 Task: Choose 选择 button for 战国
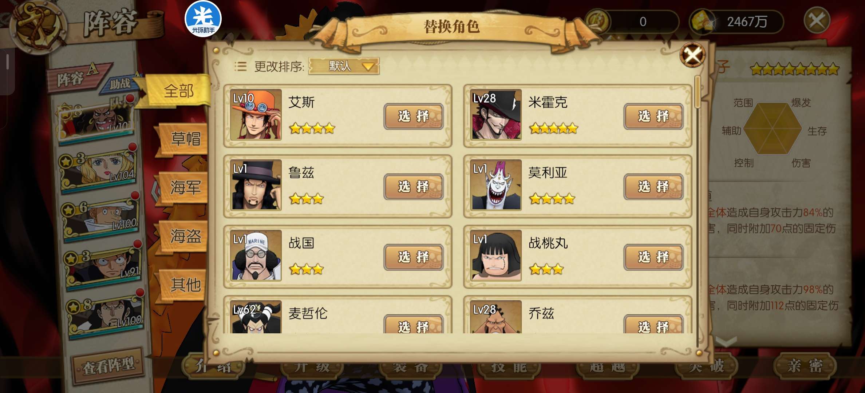[x=414, y=257]
